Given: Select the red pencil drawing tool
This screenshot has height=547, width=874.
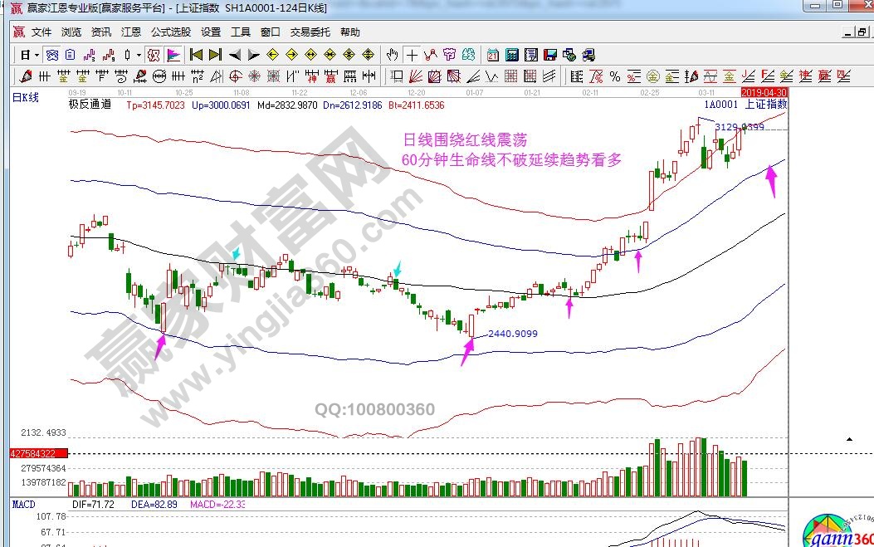Looking at the screenshot, I should [26, 76].
